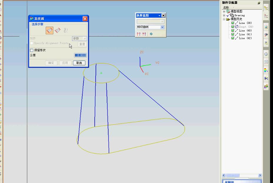Click the navigator scrollbar left arrow
The image size is (273, 183).
[x=224, y=175]
